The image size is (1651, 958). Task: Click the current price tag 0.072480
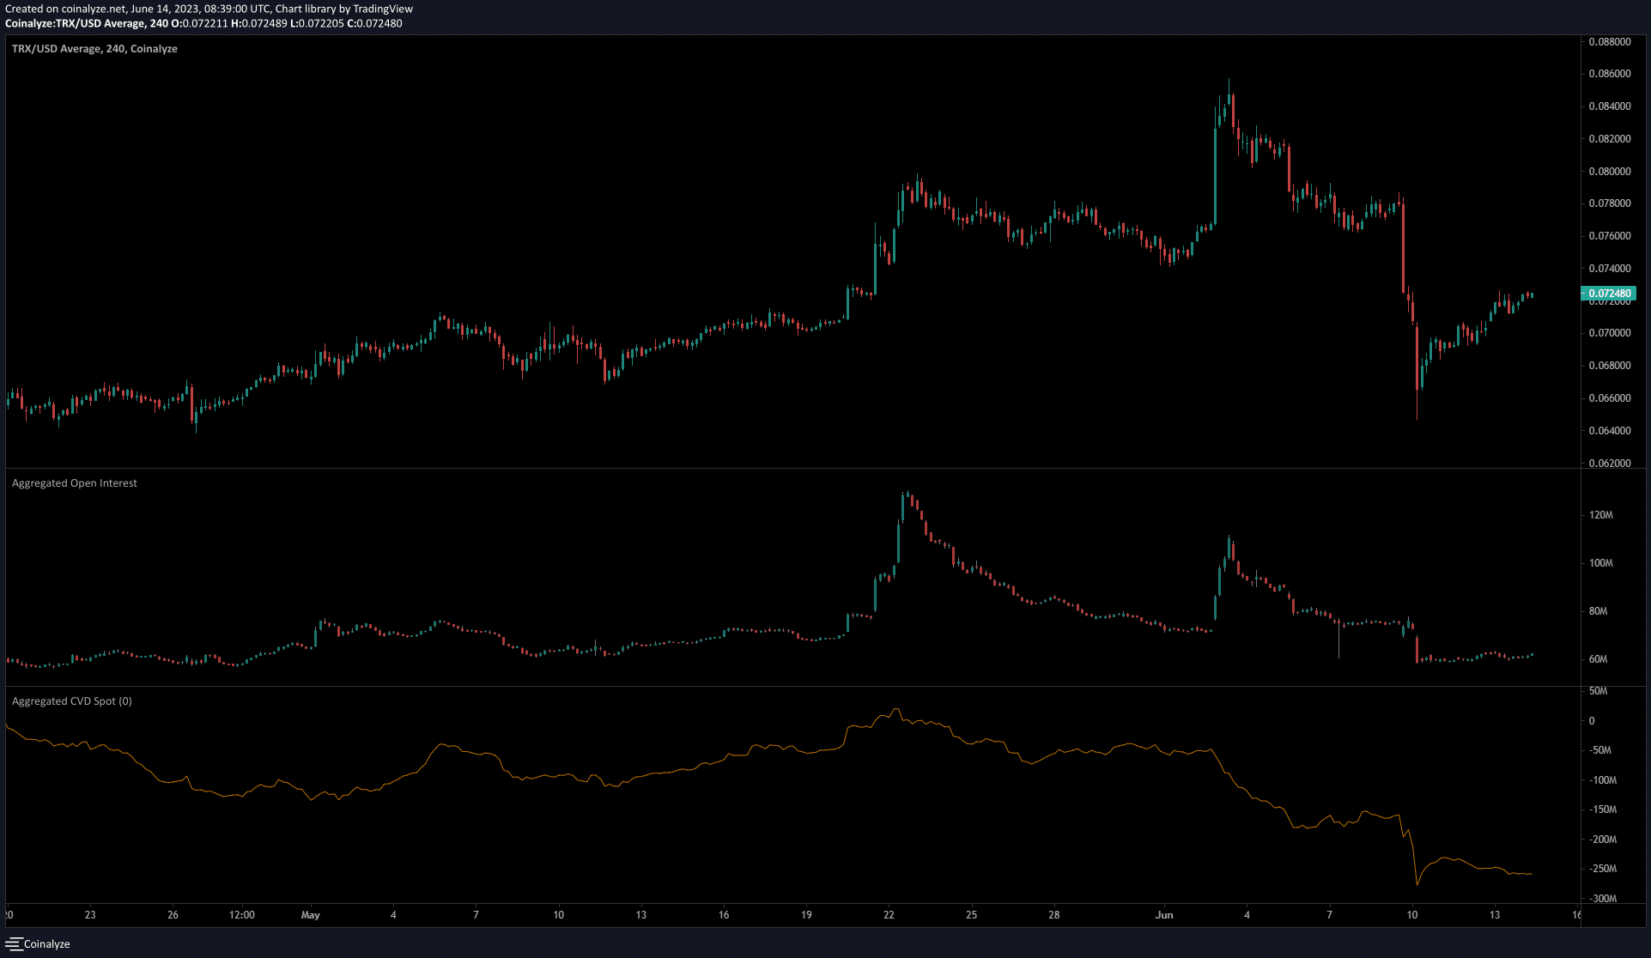coord(1609,294)
